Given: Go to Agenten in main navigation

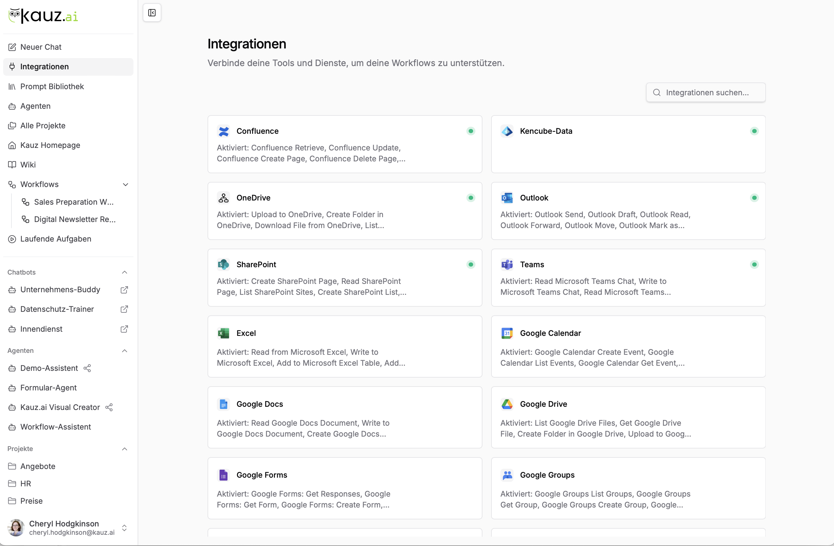Looking at the screenshot, I should 68,106.
